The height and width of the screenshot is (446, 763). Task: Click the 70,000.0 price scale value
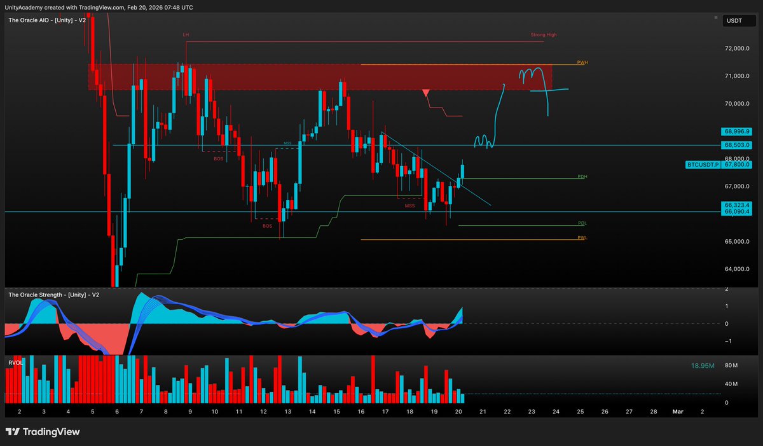pos(737,104)
